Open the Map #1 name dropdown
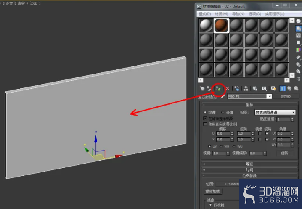302x209 pixels. tap(270, 96)
